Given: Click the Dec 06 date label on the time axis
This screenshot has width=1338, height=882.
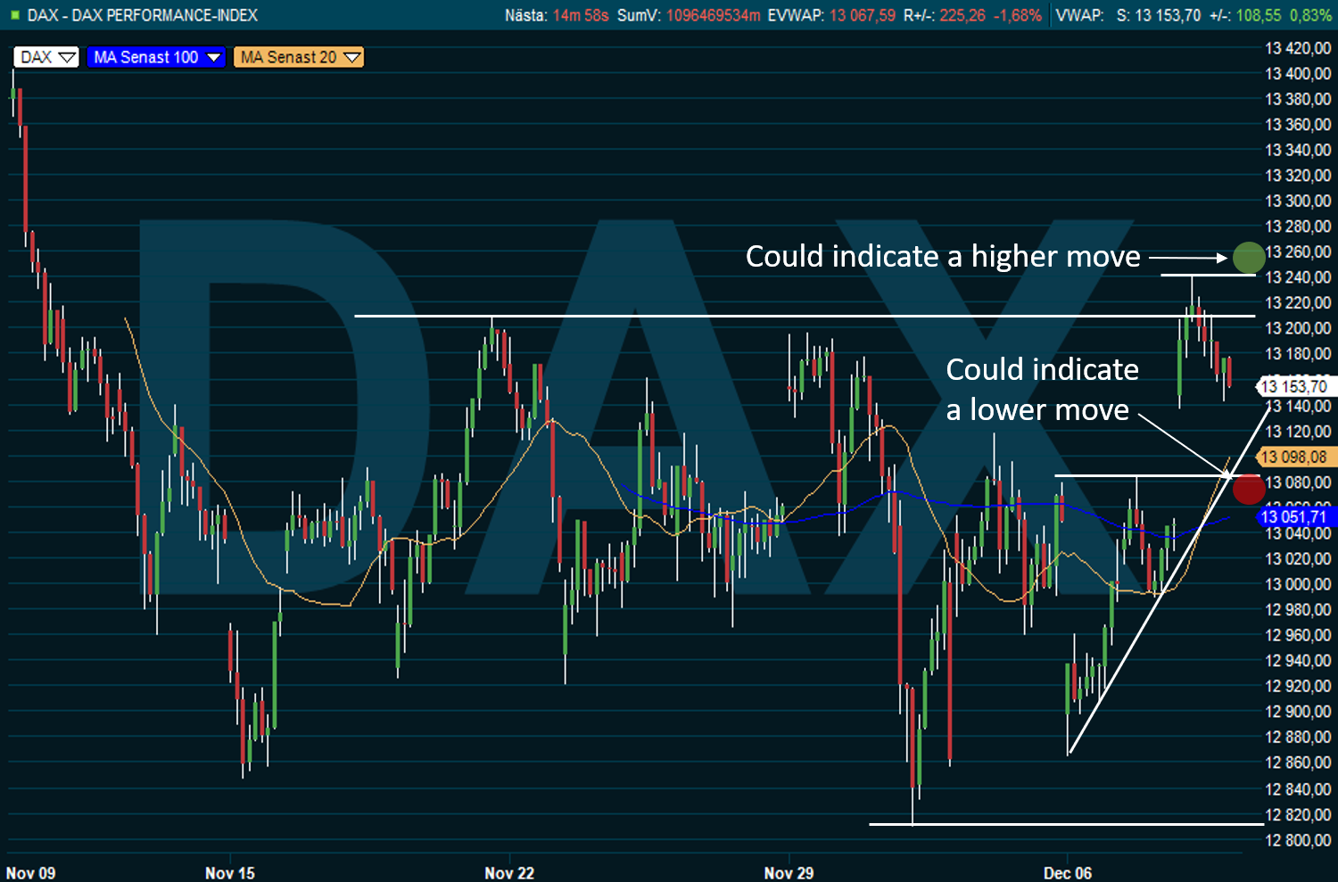Looking at the screenshot, I should point(1068,872).
